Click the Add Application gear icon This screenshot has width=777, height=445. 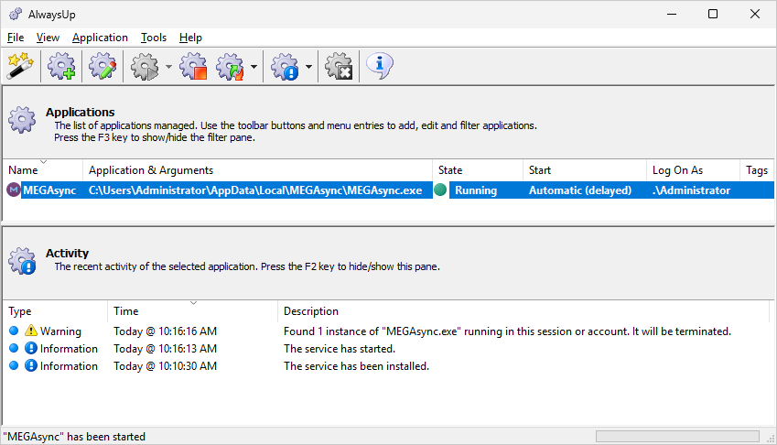coord(62,67)
